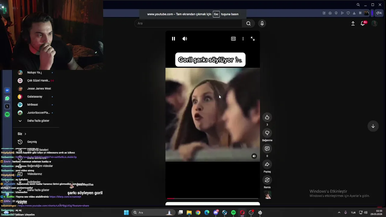Open the TUR keyboard language switcher
This screenshot has width=386, height=217.
click(x=353, y=212)
